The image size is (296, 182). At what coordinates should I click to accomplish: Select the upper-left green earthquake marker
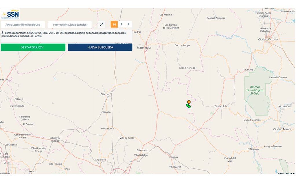pyautogui.click(x=187, y=105)
